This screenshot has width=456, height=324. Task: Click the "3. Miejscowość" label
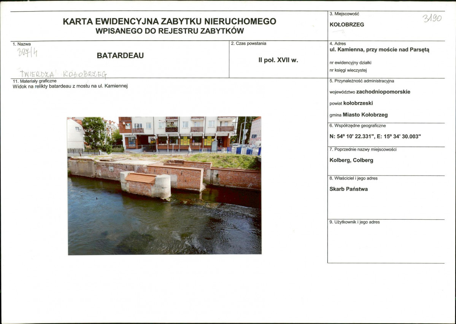pos(344,14)
